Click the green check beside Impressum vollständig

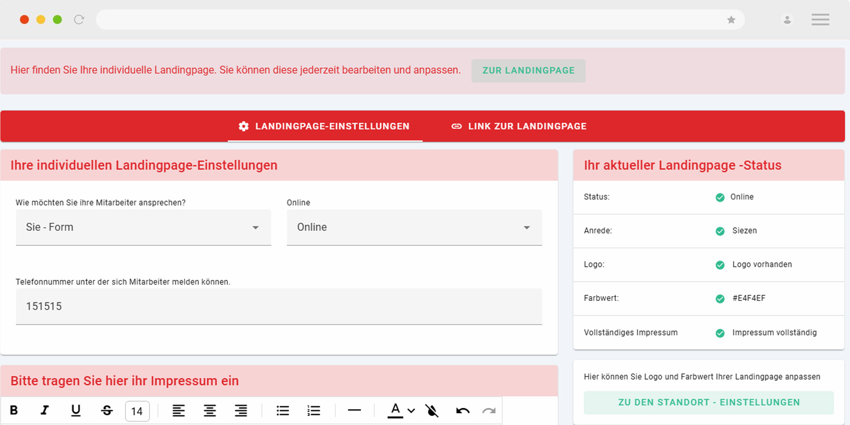click(x=720, y=333)
